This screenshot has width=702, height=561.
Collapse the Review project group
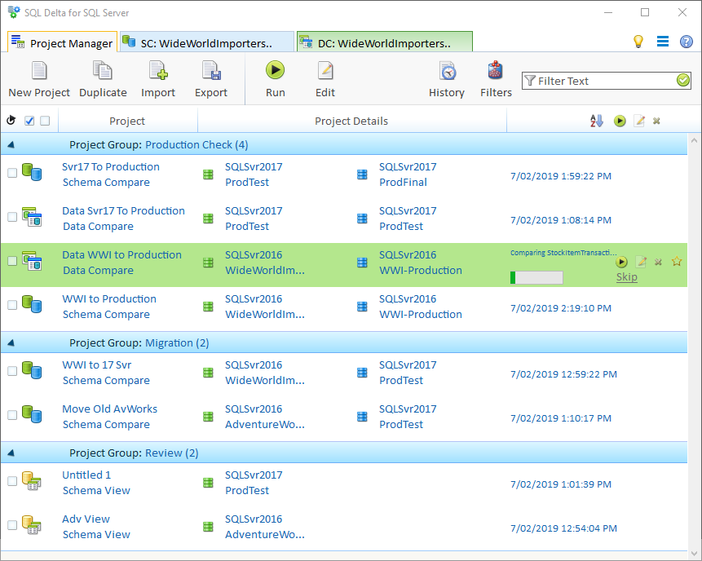[x=11, y=453]
